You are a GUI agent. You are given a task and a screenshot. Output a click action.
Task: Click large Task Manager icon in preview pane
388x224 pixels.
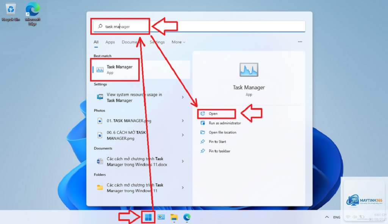click(x=249, y=70)
